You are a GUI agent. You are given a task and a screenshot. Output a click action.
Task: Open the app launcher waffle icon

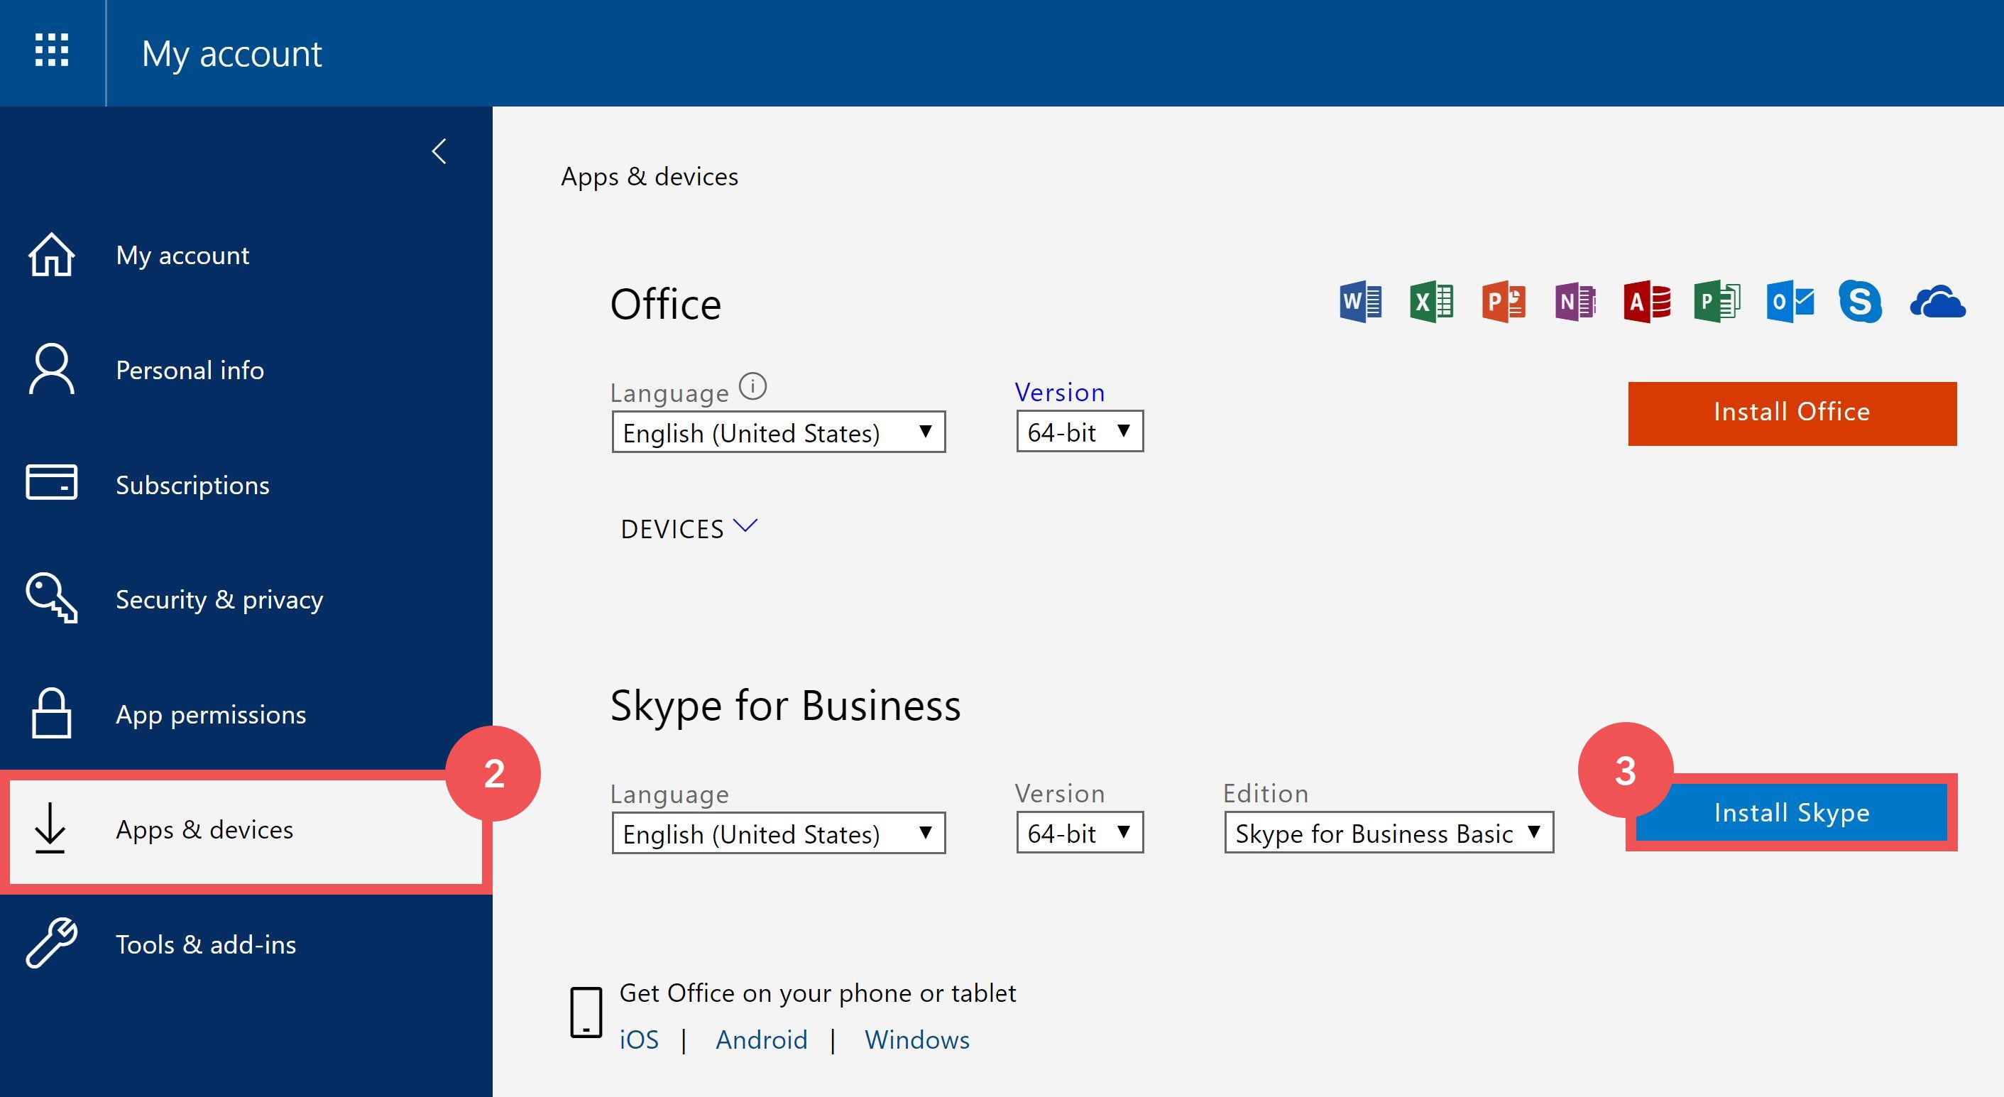coord(51,51)
